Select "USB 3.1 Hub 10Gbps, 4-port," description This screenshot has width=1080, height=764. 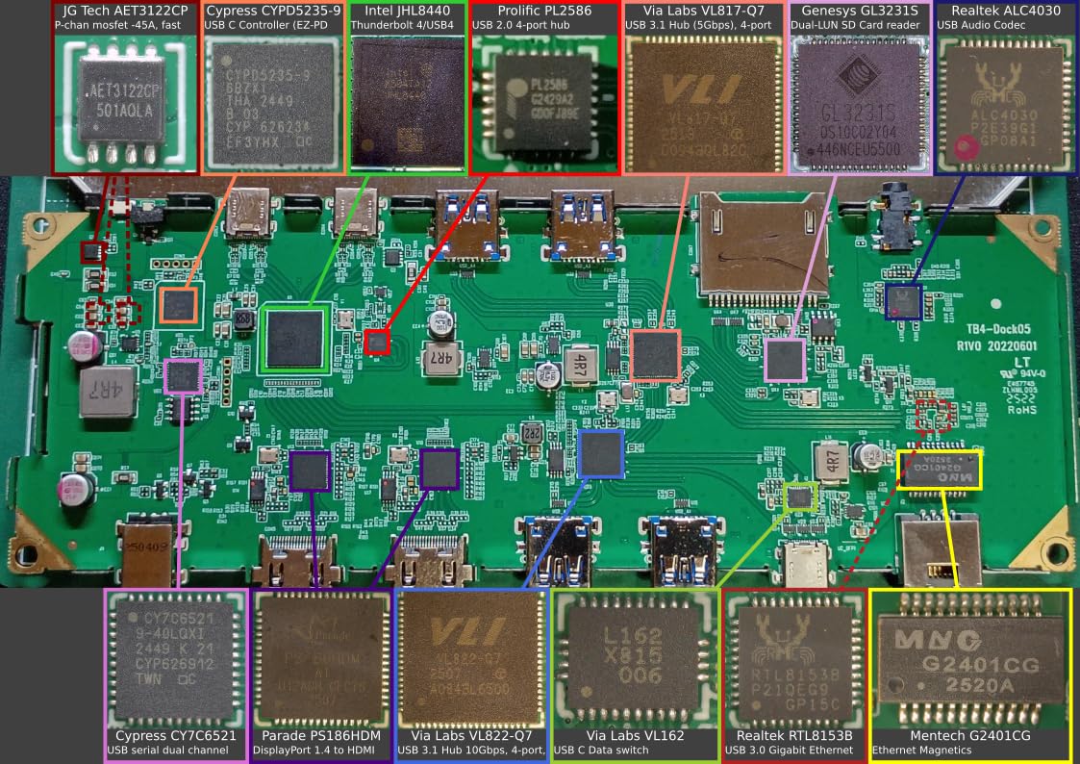pos(471,751)
